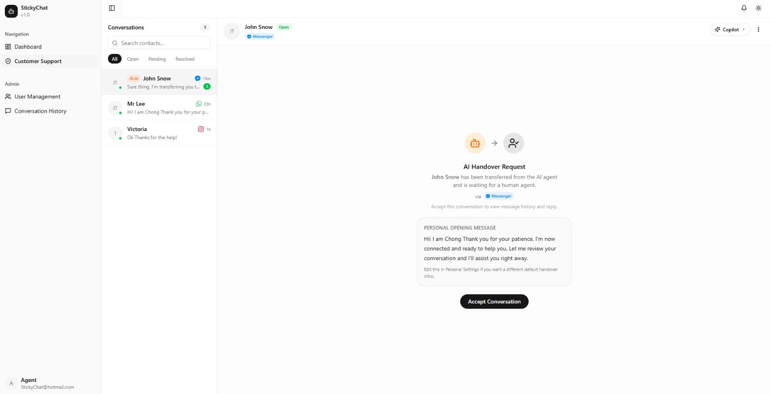Select the Pending filter tab
This screenshot has height=394, width=771.
157,59
